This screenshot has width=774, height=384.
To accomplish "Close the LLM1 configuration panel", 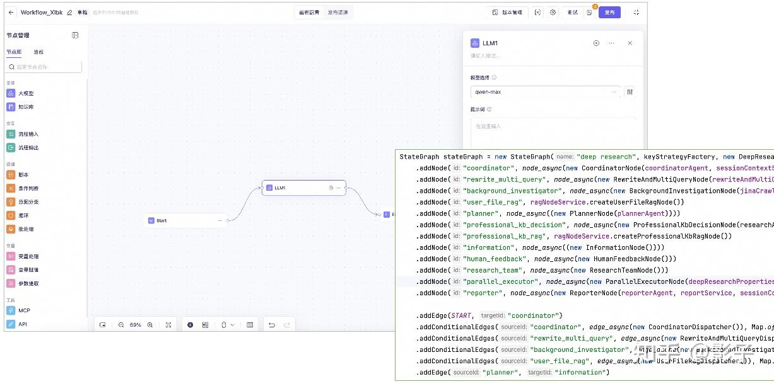I will point(630,43).
